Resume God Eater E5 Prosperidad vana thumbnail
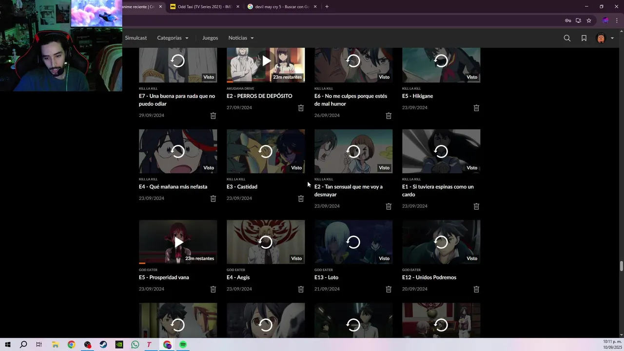The width and height of the screenshot is (624, 351). click(178, 242)
